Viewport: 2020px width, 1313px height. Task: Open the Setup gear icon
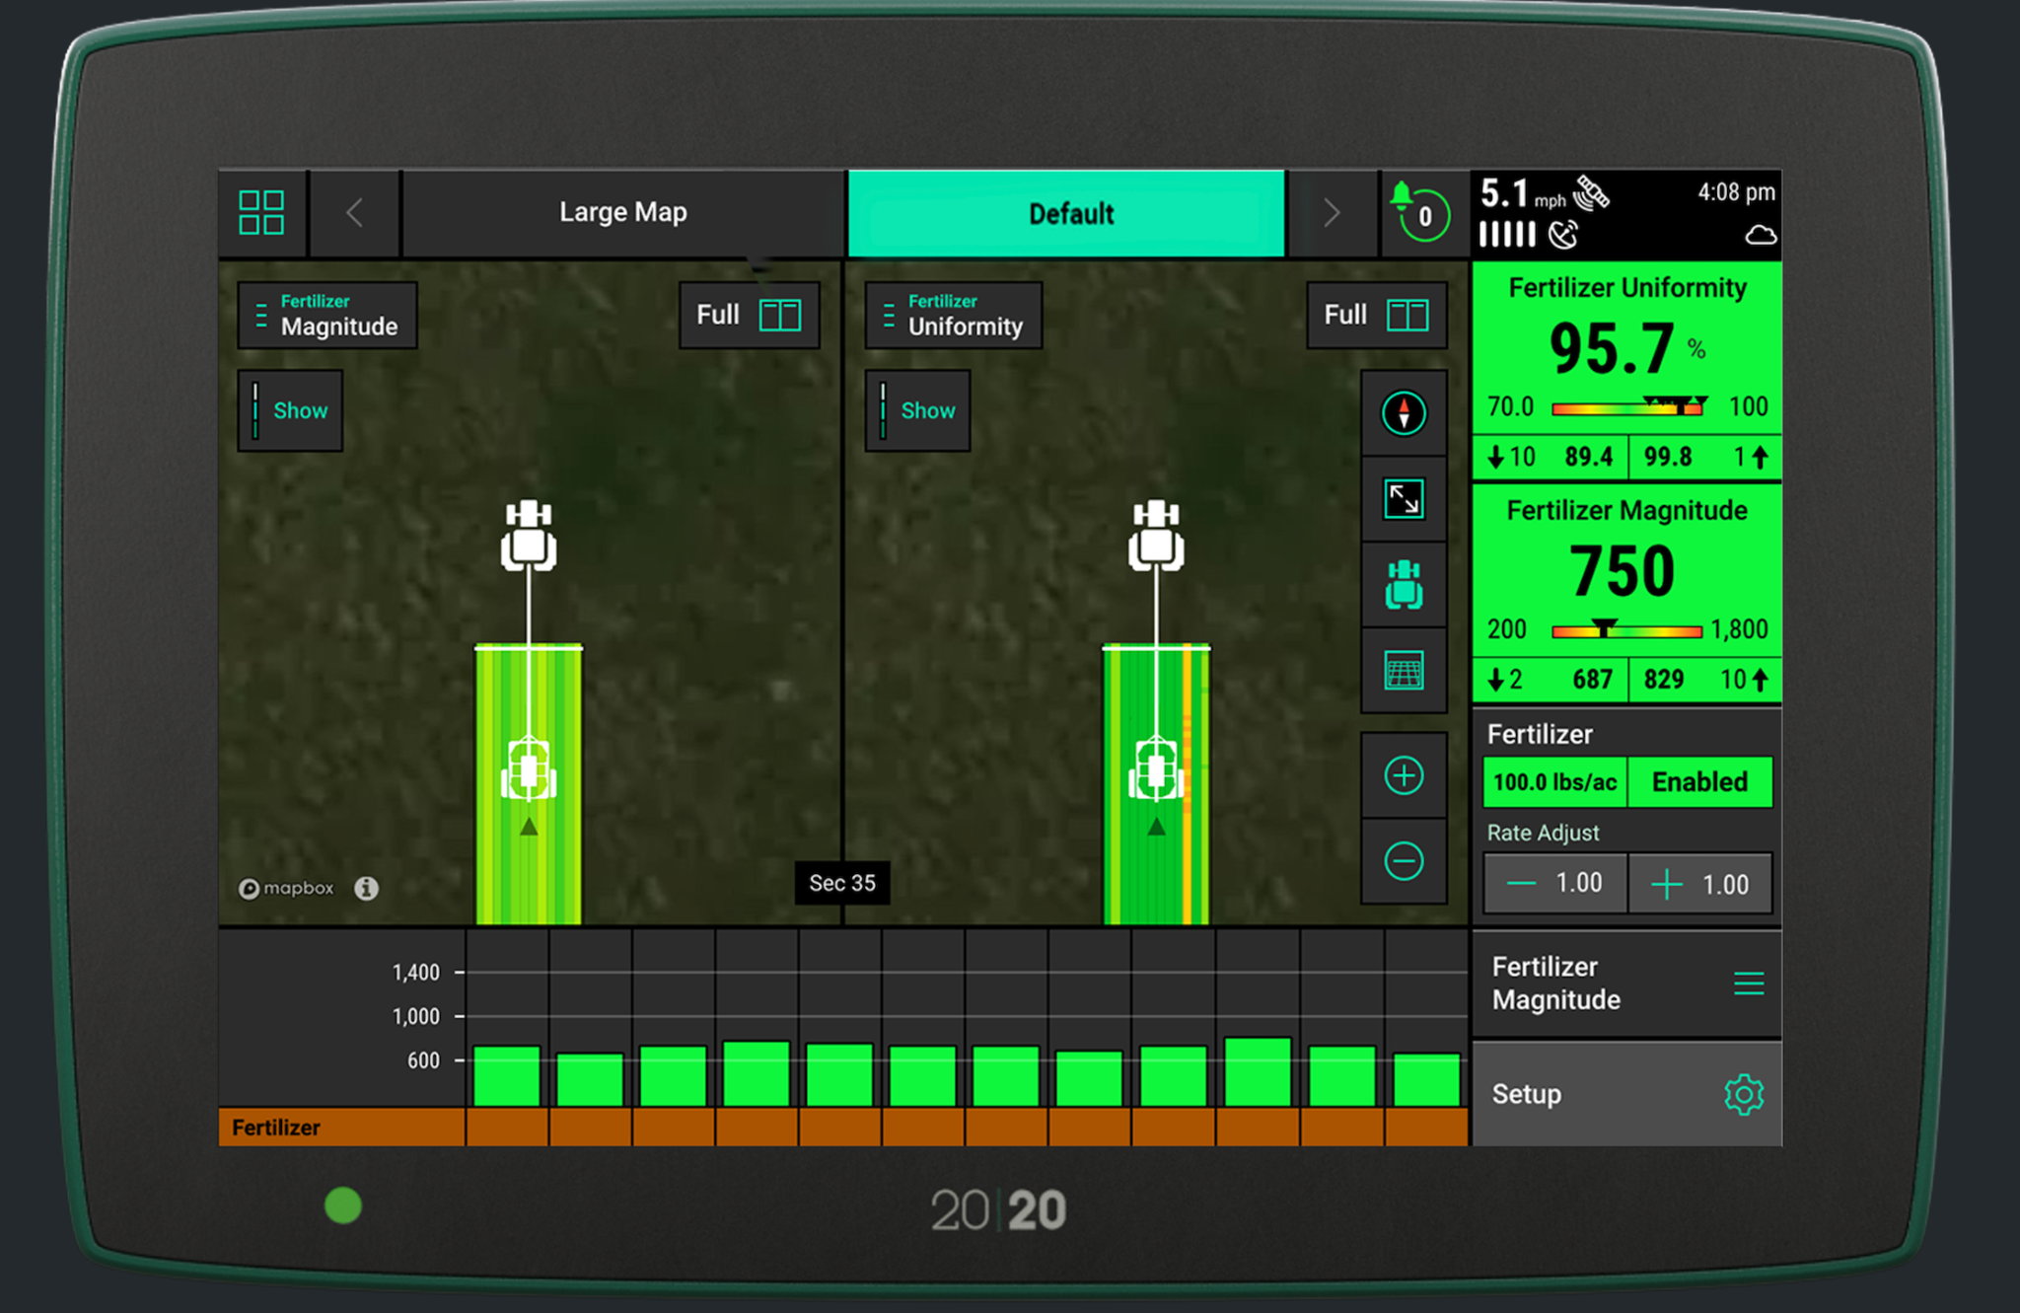coord(1744,1094)
